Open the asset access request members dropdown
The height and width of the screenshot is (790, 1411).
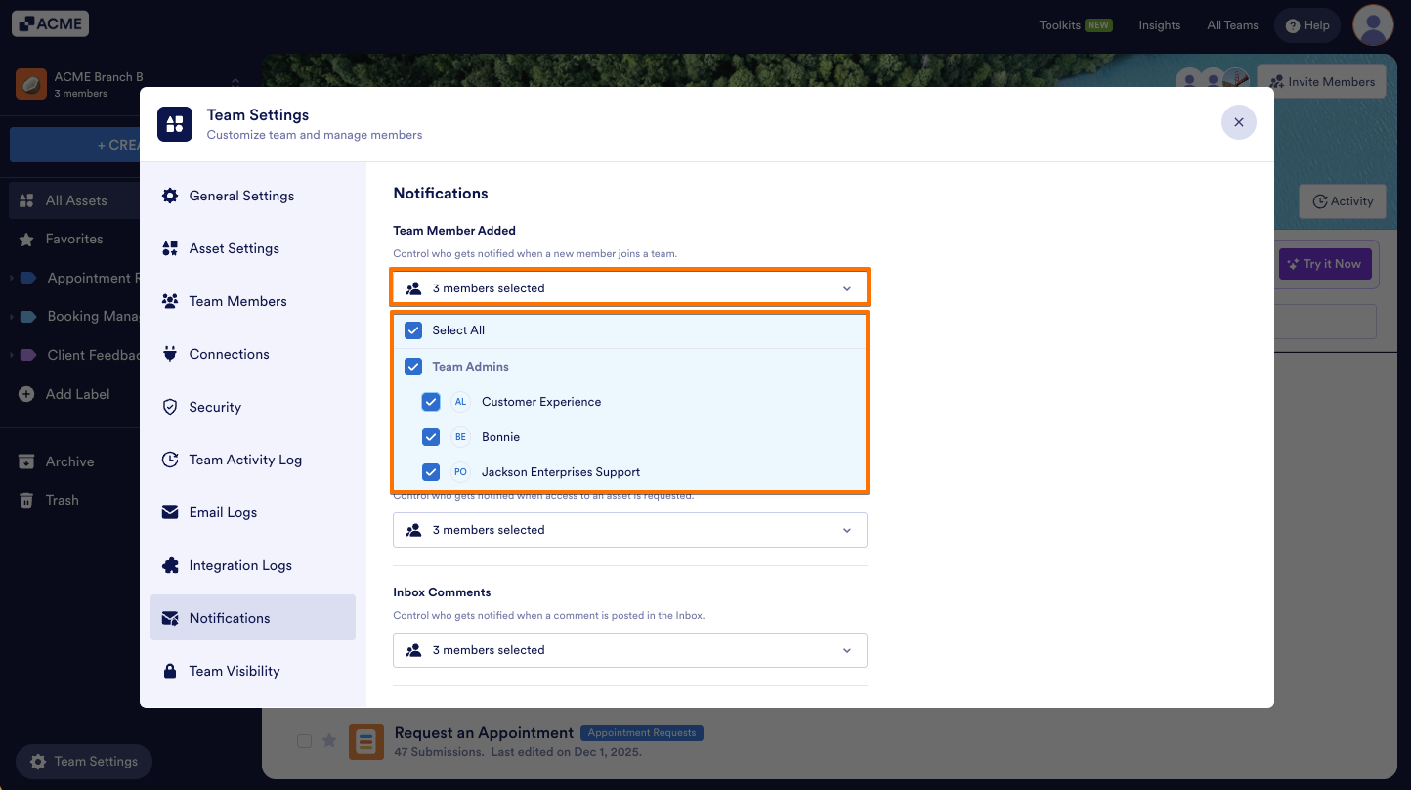630,530
